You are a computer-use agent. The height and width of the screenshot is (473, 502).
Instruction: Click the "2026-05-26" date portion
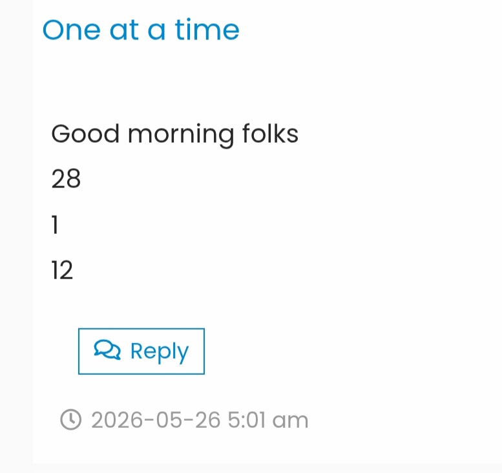click(x=156, y=420)
